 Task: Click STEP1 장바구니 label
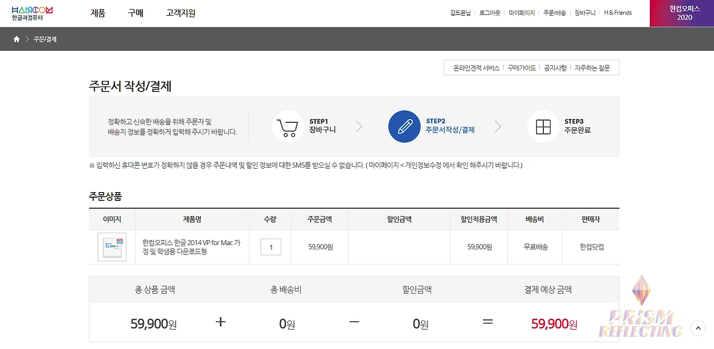[x=322, y=126]
